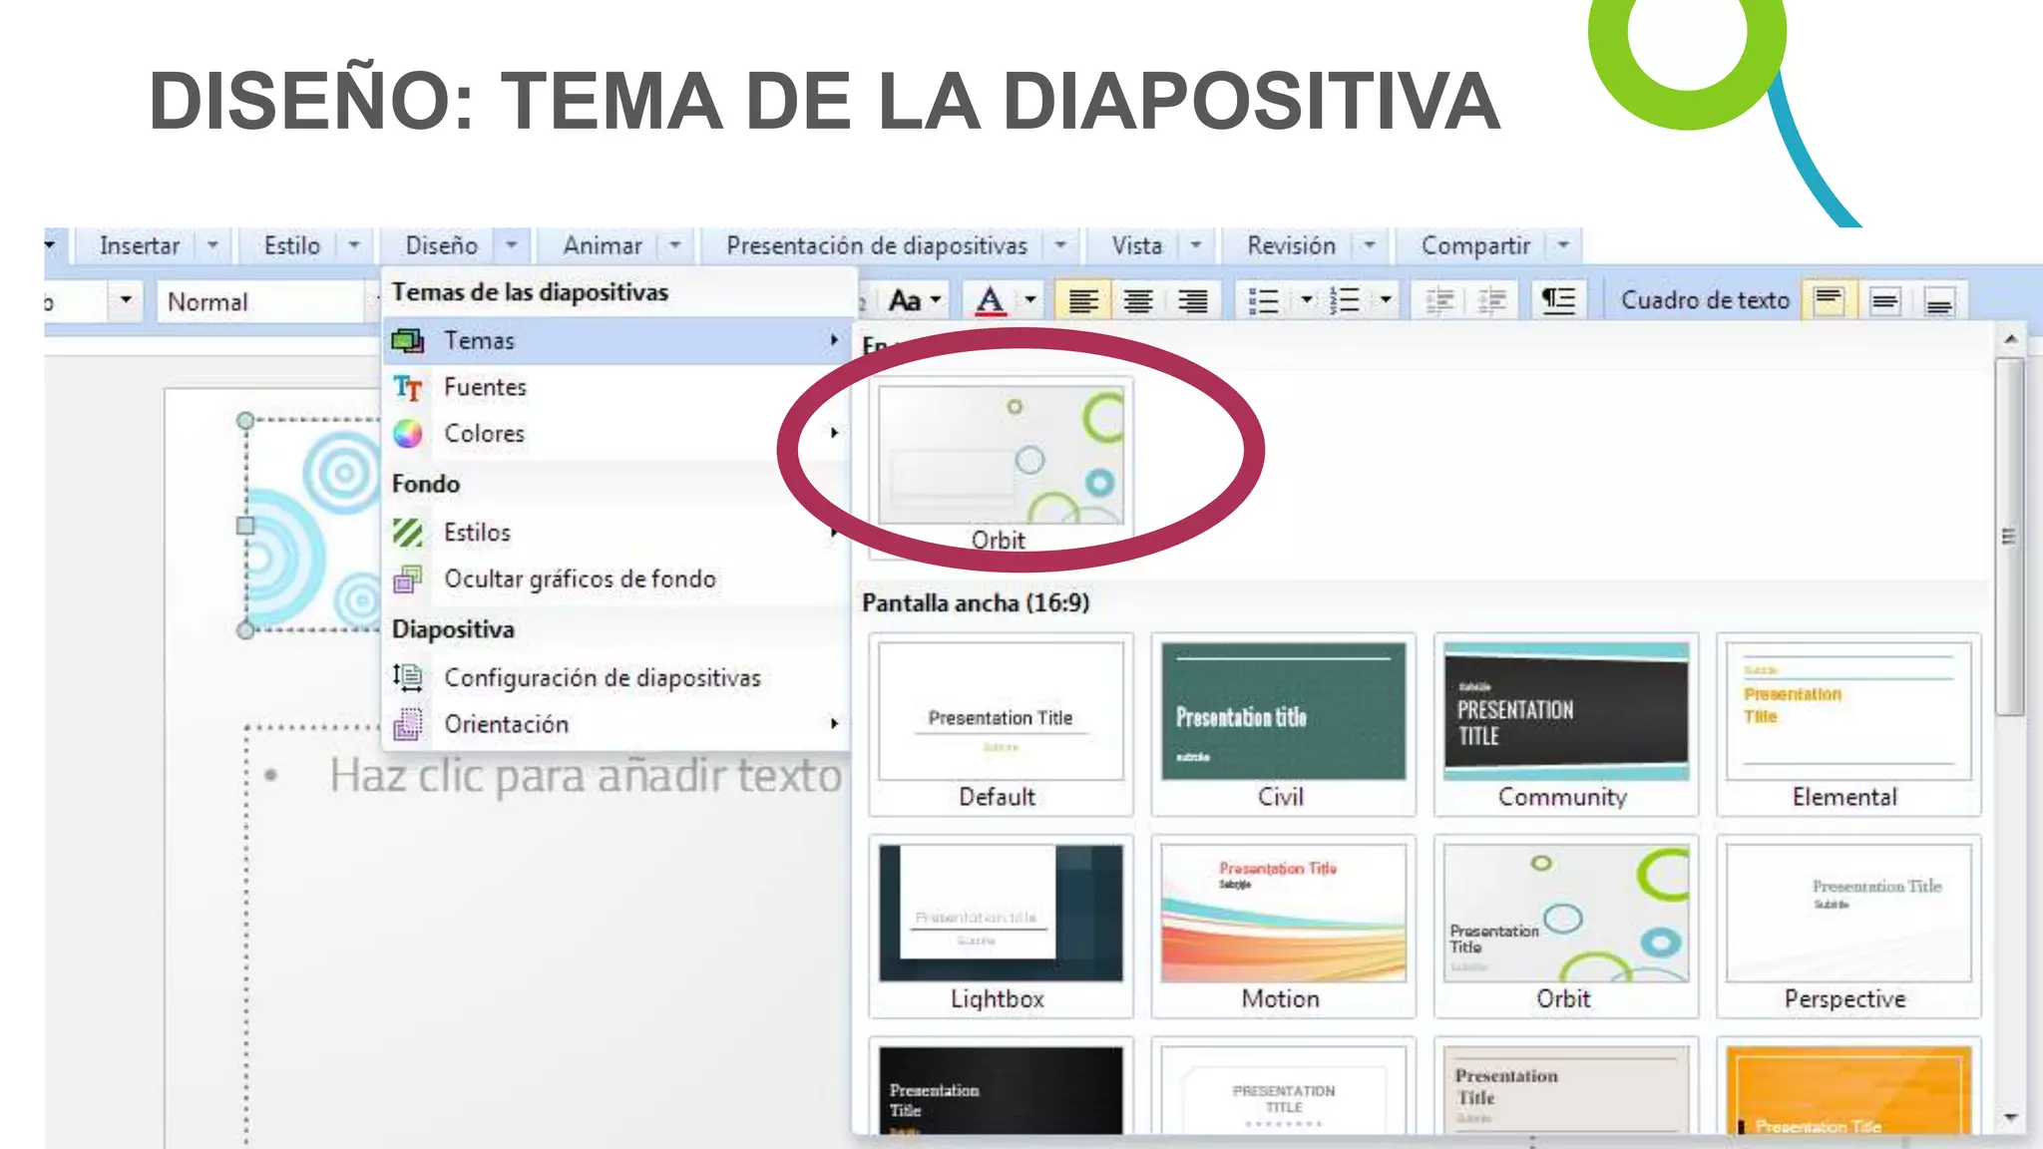This screenshot has width=2043, height=1149.
Task: Open the bulleted list options arrow
Action: [x=1306, y=300]
